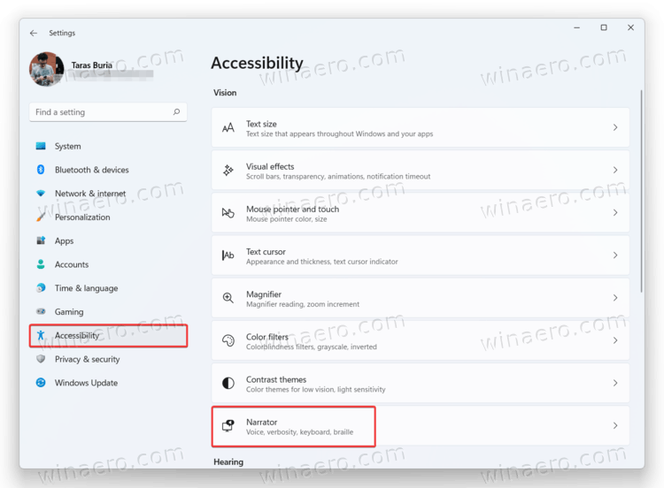Click the Bluetooth & devices icon
This screenshot has height=488, width=664.
pos(41,170)
